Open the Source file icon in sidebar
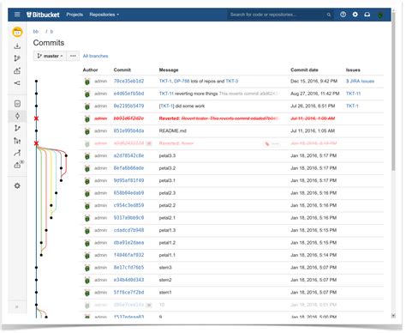 click(17, 104)
